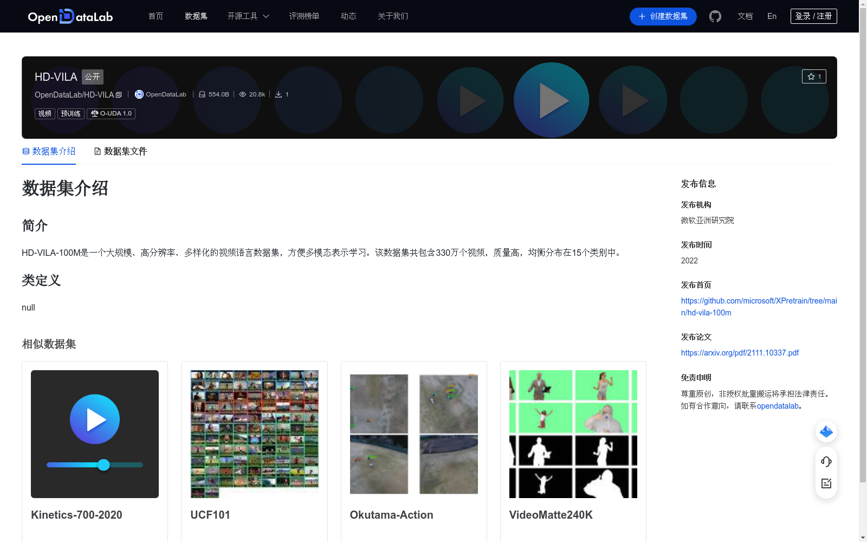
Task: Open the 评测榜单 menu item
Action: (304, 16)
